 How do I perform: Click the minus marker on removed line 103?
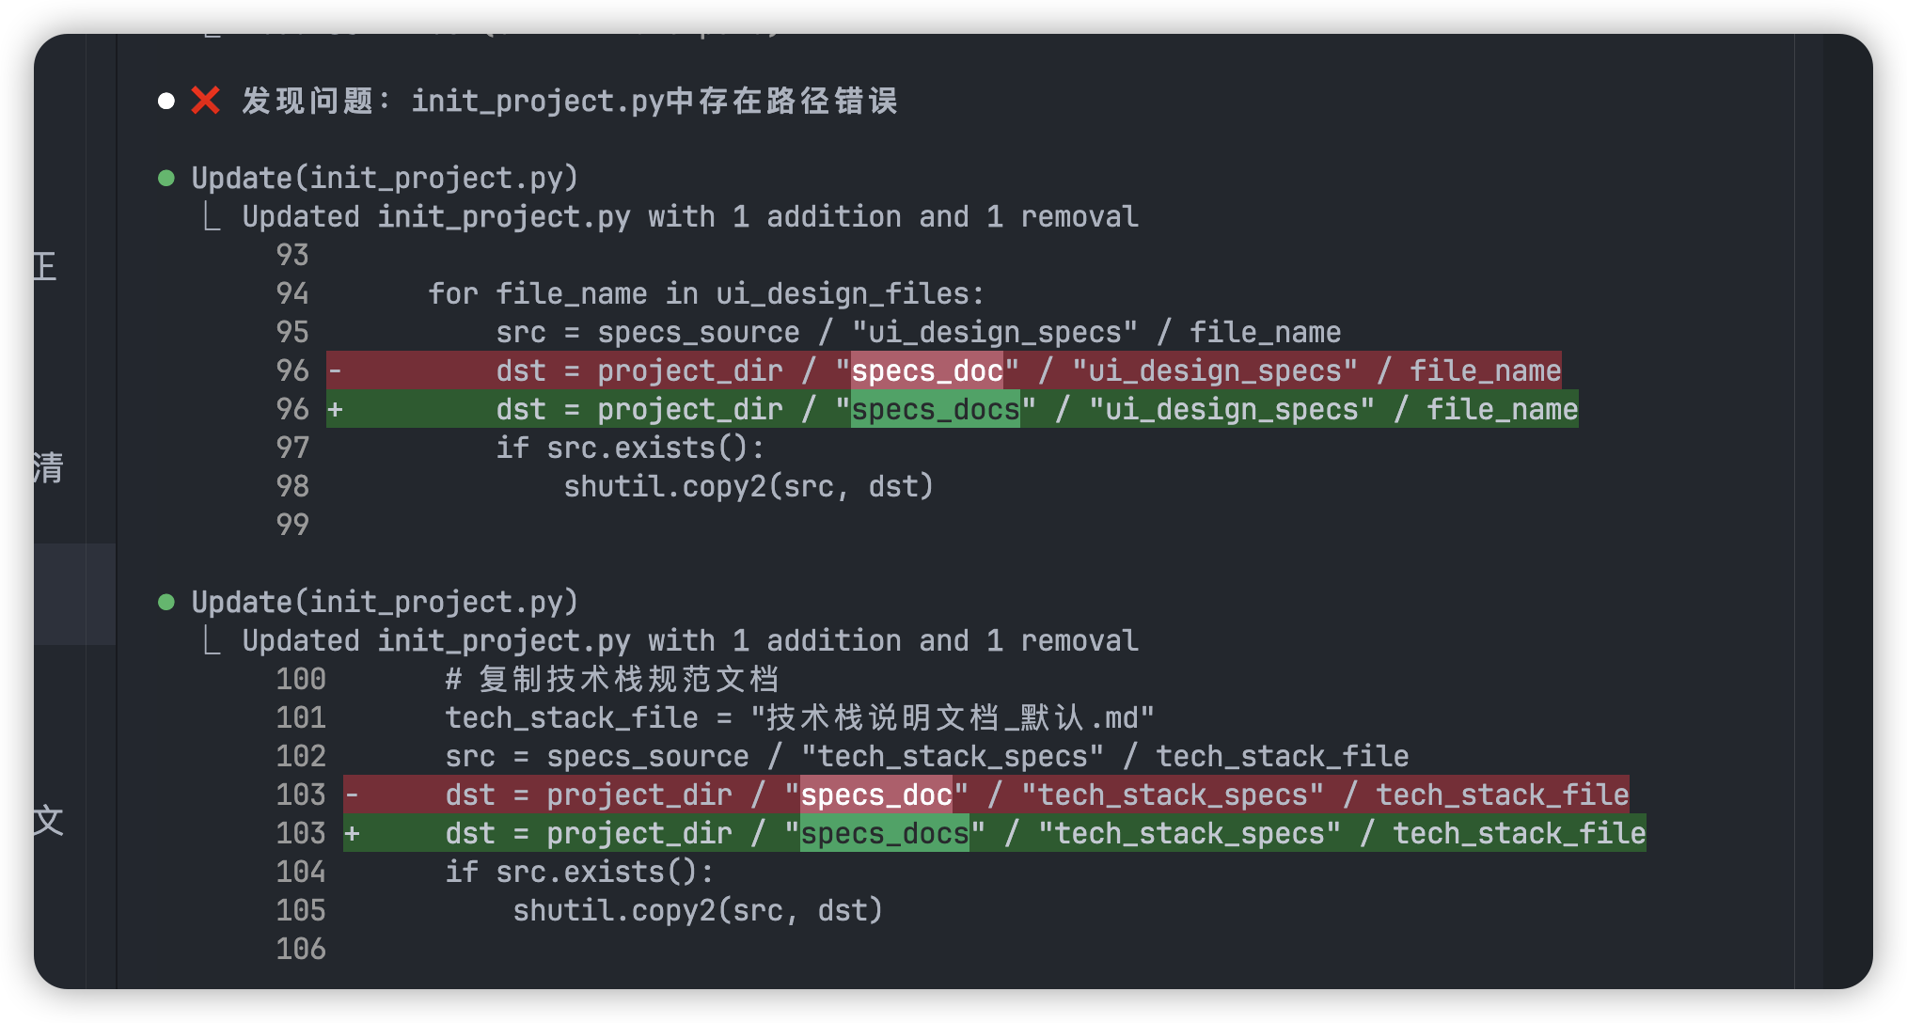pos(352,795)
